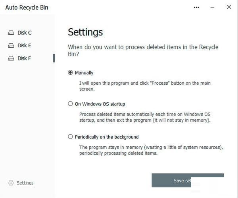Click the Periodically on the background label
Viewport: 238px width, 198px height.
pyautogui.click(x=107, y=137)
